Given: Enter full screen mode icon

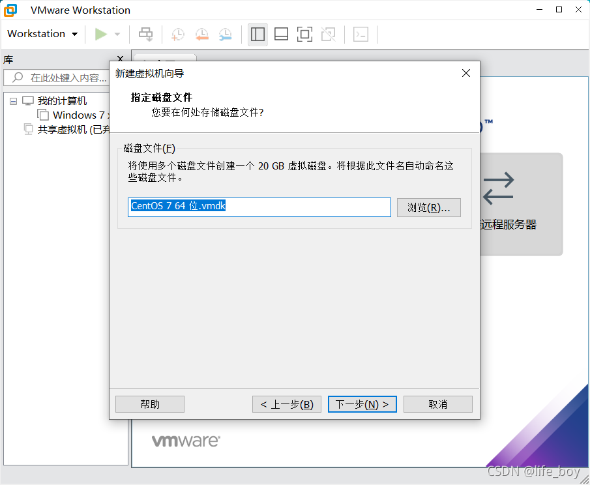Looking at the screenshot, I should click(x=304, y=35).
